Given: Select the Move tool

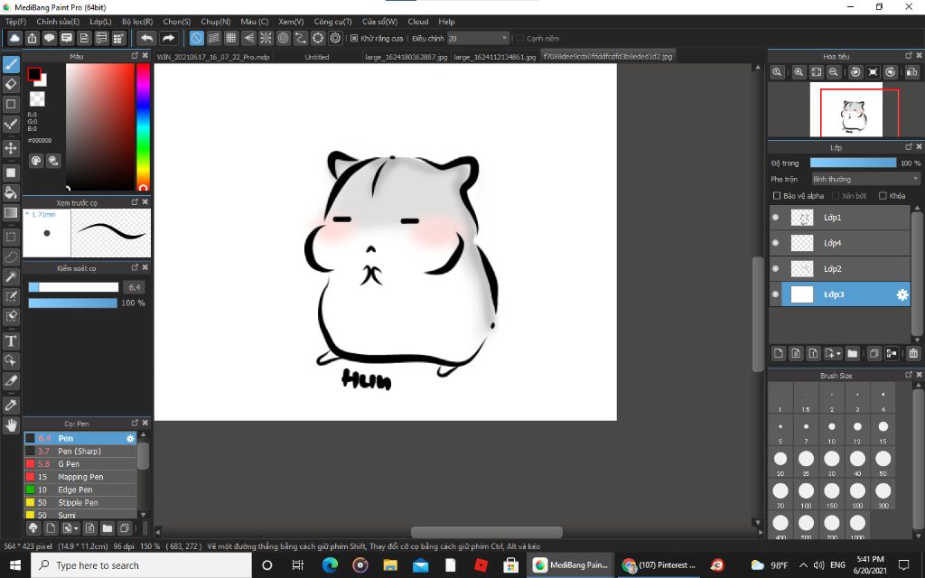Looking at the screenshot, I should [11, 147].
